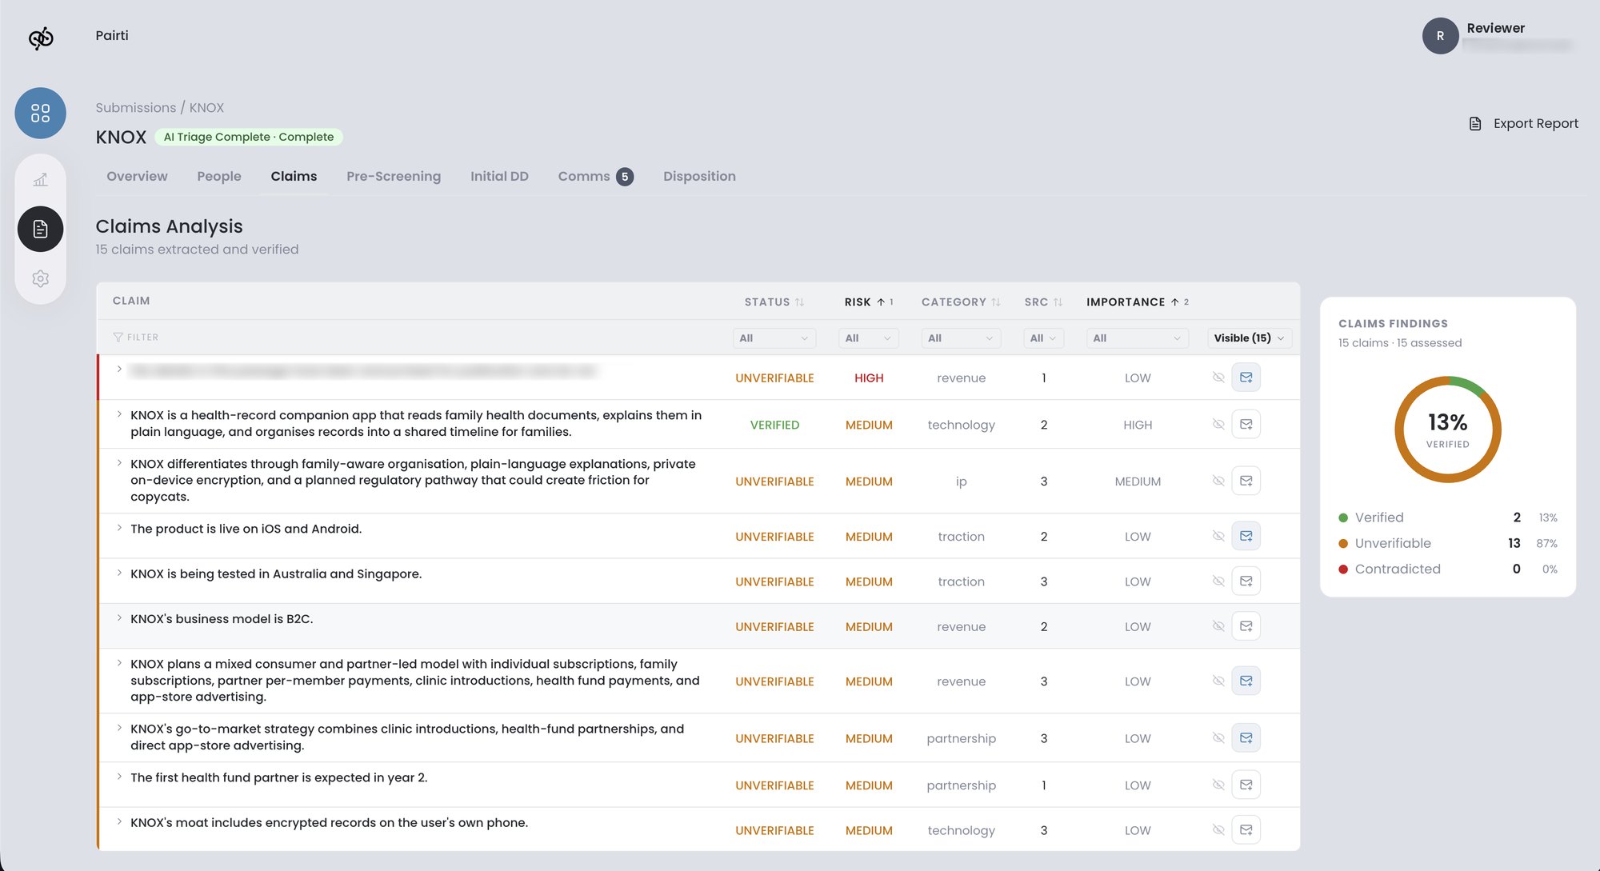
Task: Click mail icon for iOS and Android claim
Action: pyautogui.click(x=1246, y=536)
